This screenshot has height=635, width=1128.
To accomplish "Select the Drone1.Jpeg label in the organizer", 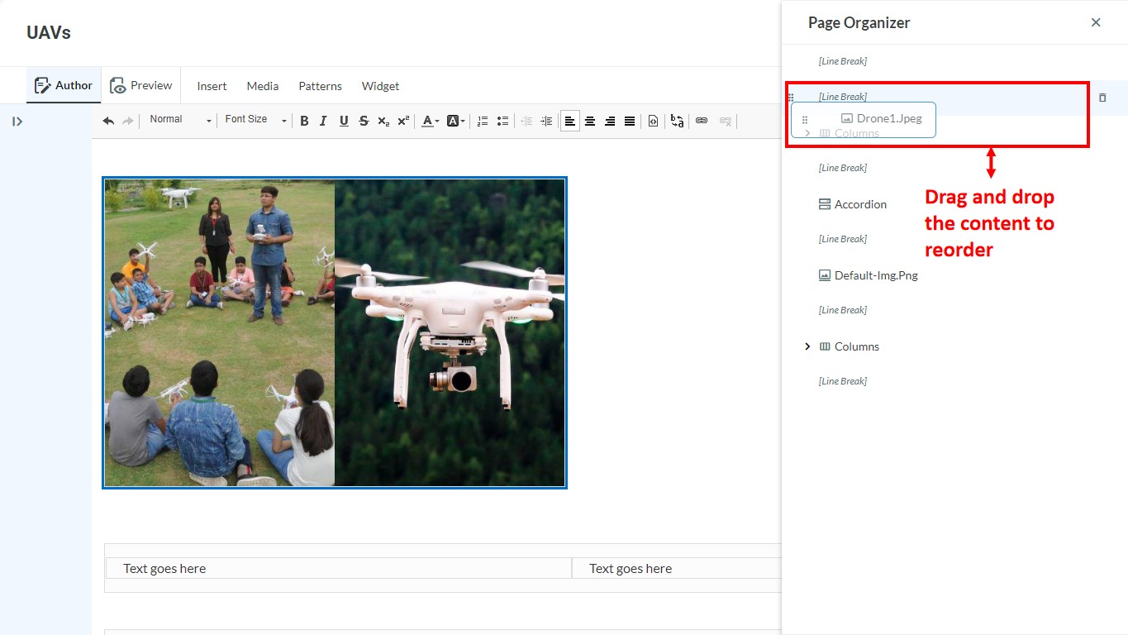I will [889, 119].
